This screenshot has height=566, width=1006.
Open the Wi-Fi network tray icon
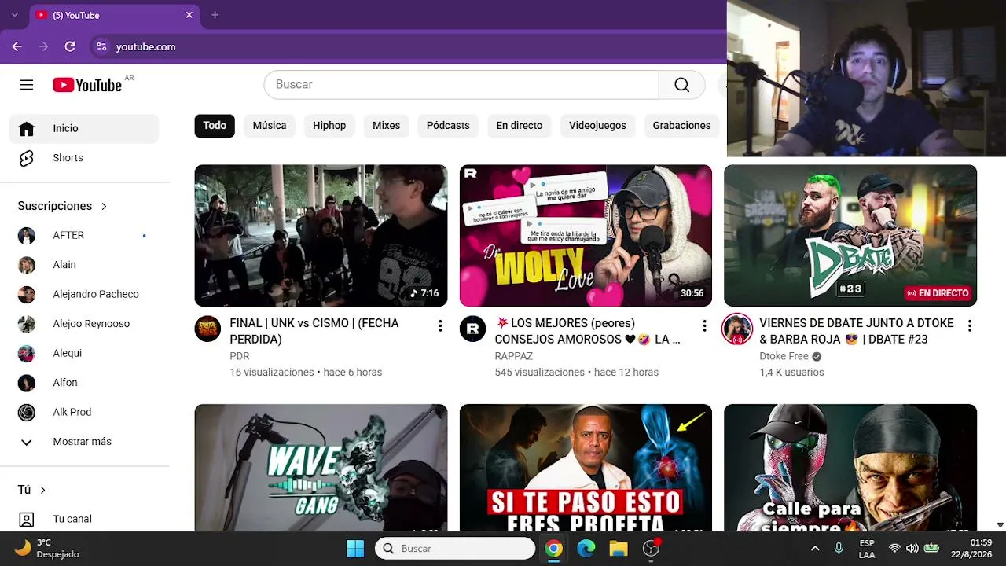click(894, 548)
